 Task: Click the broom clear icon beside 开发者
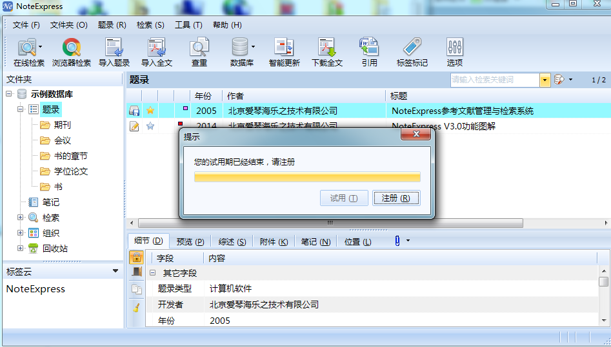pyautogui.click(x=136, y=307)
